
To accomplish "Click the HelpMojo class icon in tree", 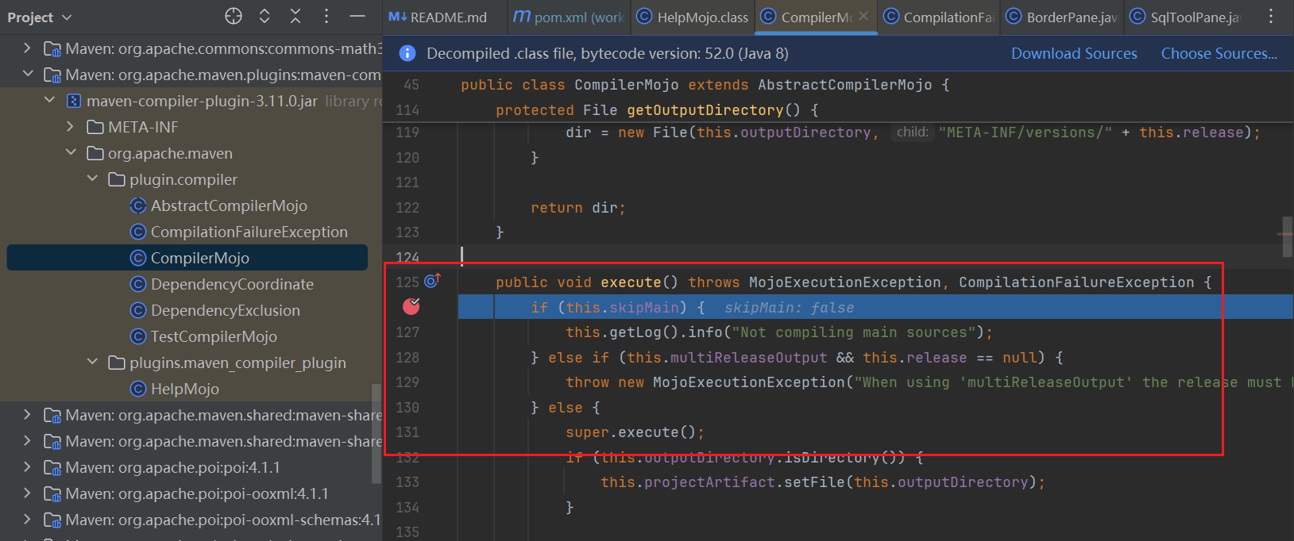I will 138,389.
